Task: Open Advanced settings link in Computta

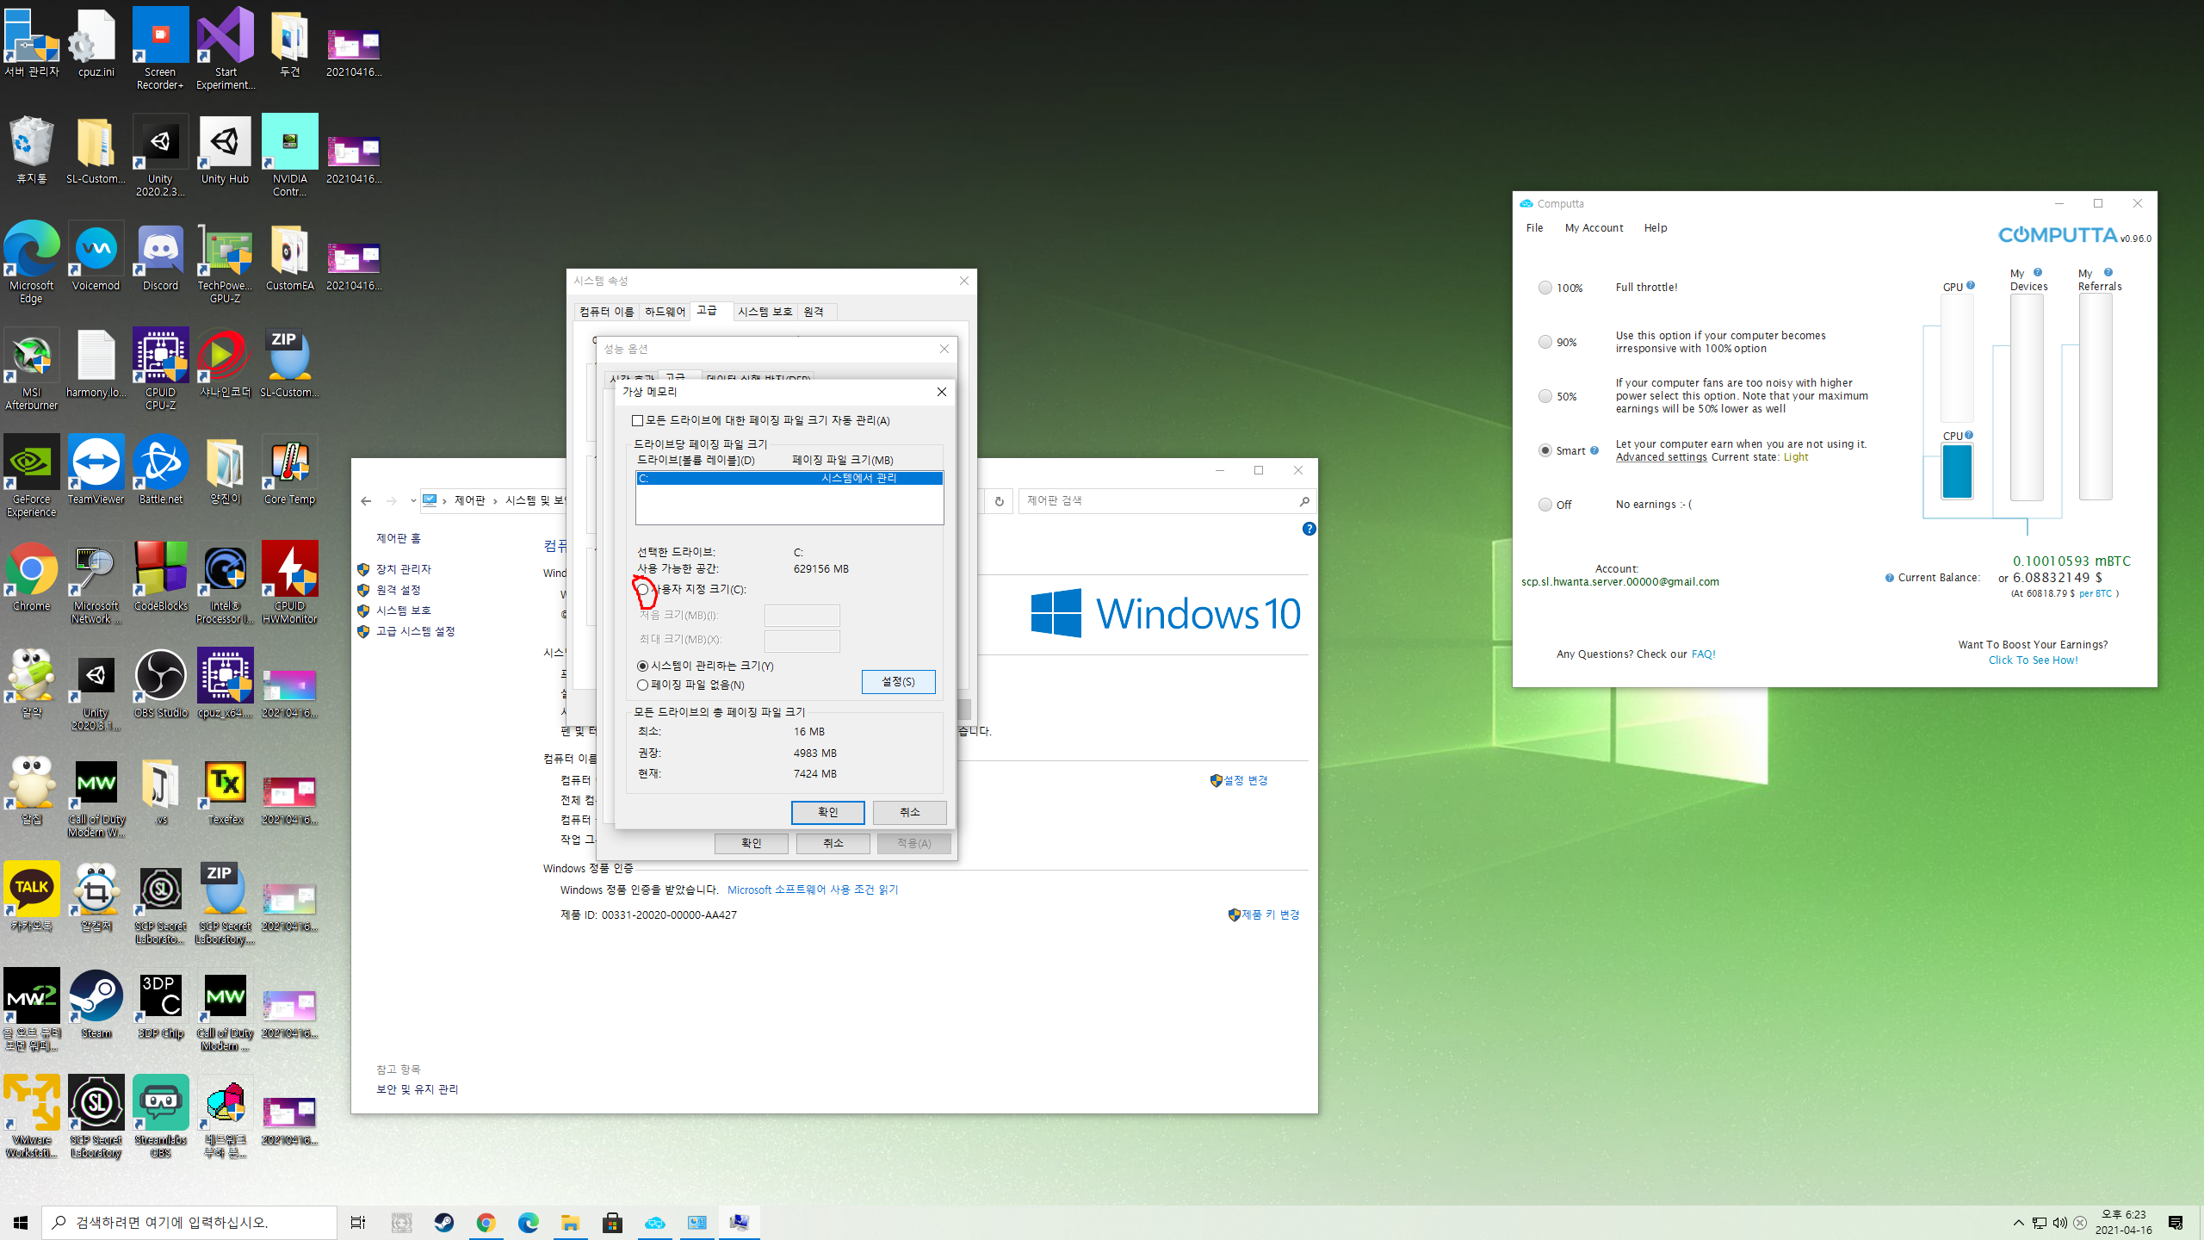Action: pos(1661,457)
